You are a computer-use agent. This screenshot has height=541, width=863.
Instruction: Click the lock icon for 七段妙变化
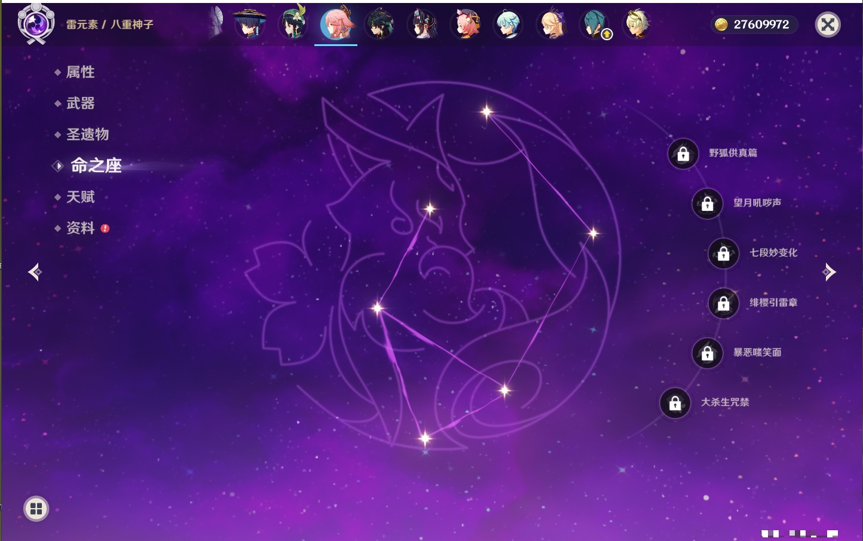coord(723,253)
